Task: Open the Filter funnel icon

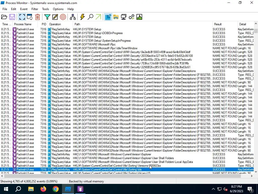Action: [x=47, y=17]
